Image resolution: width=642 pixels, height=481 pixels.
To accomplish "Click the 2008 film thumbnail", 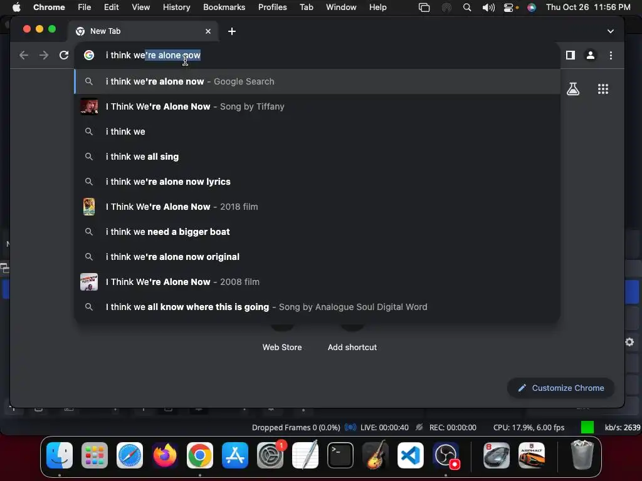I will coord(89,282).
